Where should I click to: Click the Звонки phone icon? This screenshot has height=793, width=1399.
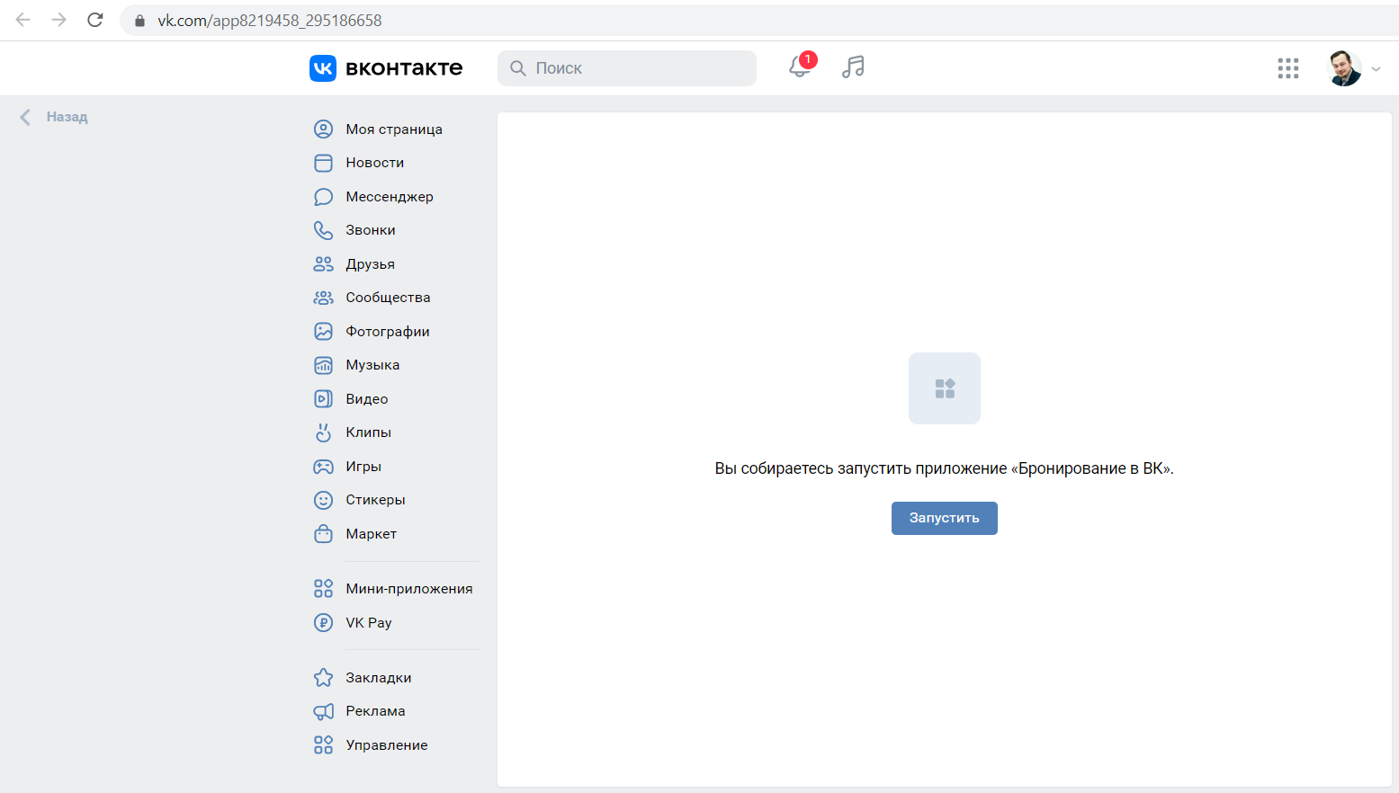coord(323,230)
